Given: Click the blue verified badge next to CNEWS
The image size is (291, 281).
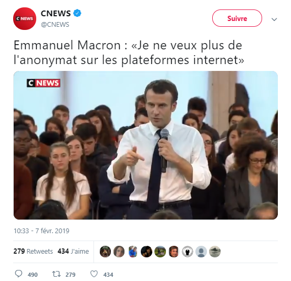Looking at the screenshot, I should [77, 13].
